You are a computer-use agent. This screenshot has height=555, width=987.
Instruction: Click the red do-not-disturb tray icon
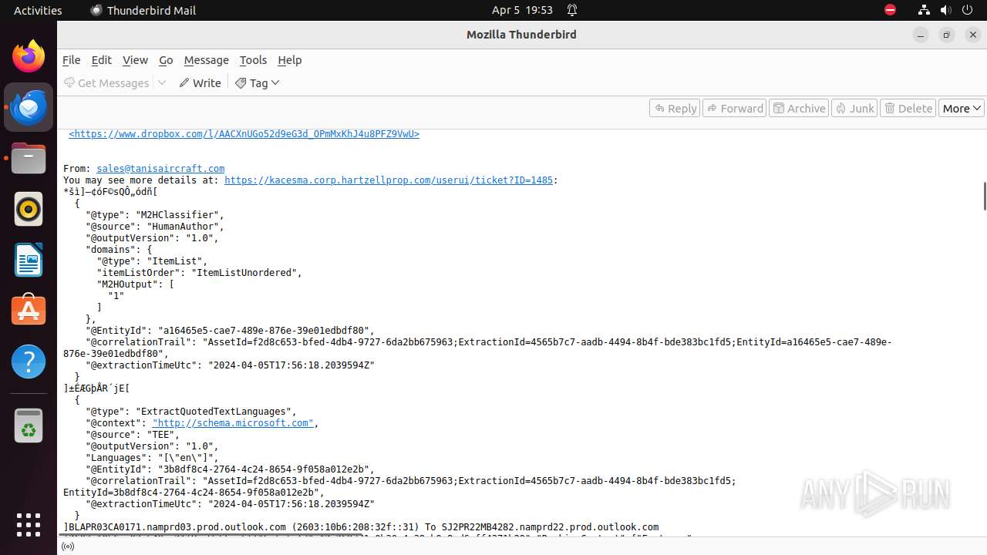tap(890, 10)
